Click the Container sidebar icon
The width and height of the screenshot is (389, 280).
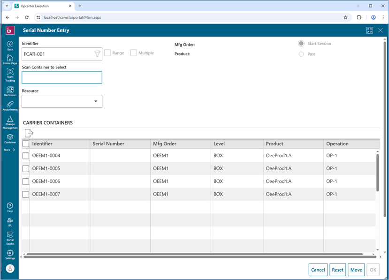(9, 139)
